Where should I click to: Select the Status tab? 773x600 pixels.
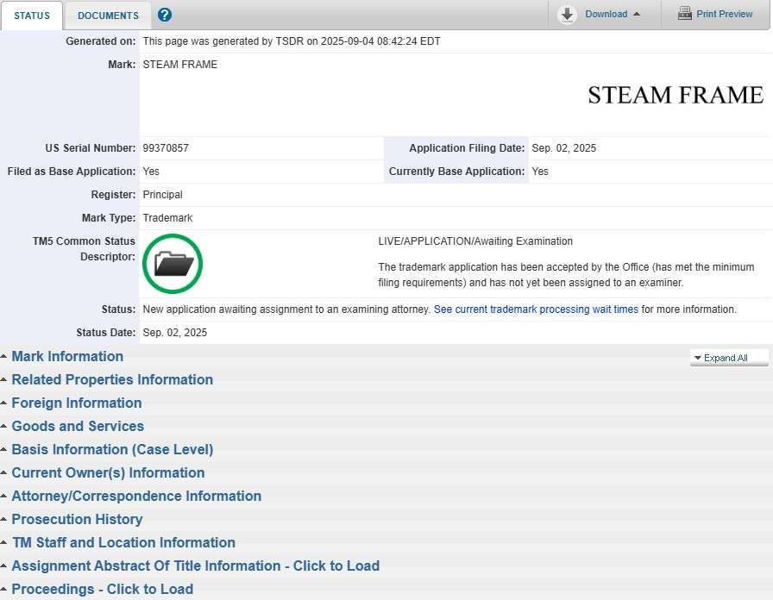click(x=32, y=16)
